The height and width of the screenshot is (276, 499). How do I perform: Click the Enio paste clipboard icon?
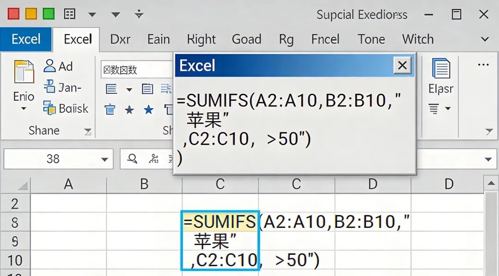point(24,72)
